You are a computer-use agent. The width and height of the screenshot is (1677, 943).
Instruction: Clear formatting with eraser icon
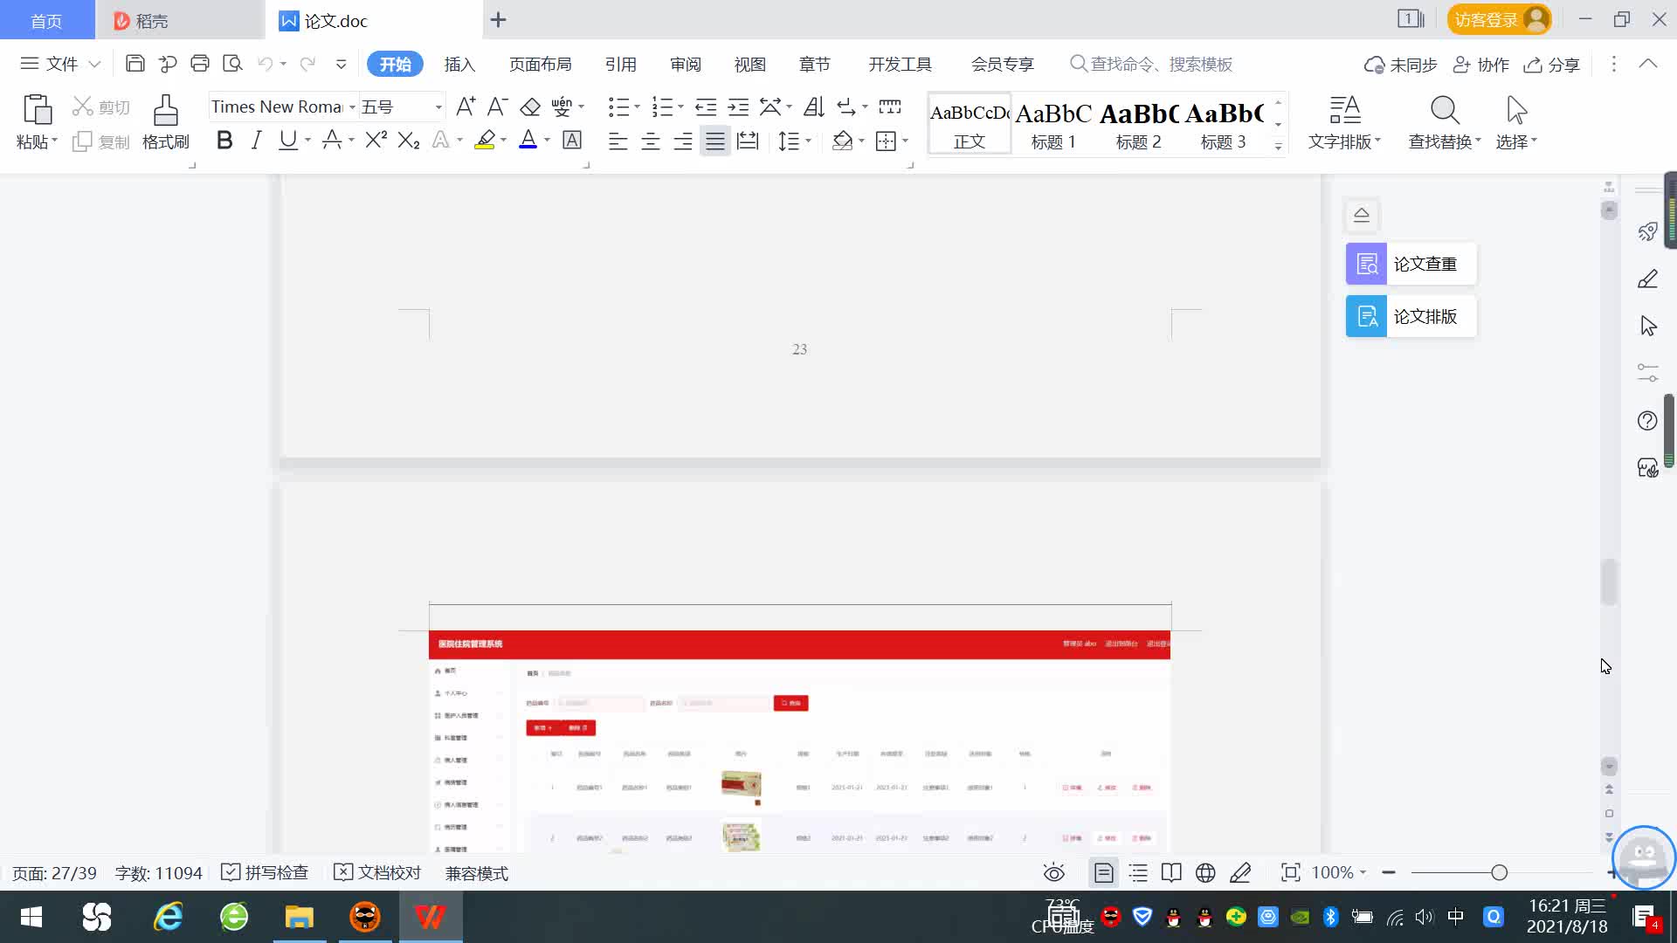tap(530, 107)
